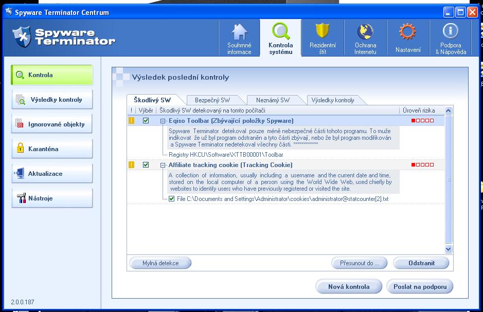Click the Úroveň rizika column header

419,110
